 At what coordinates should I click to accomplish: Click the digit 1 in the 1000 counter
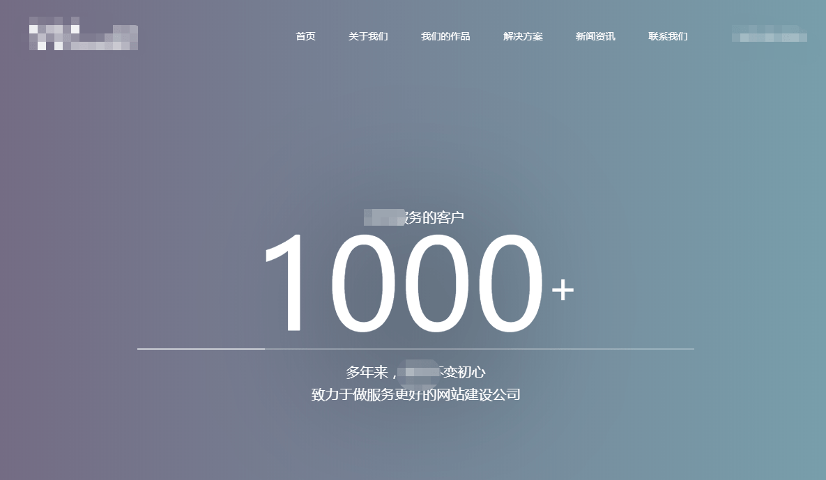point(290,284)
